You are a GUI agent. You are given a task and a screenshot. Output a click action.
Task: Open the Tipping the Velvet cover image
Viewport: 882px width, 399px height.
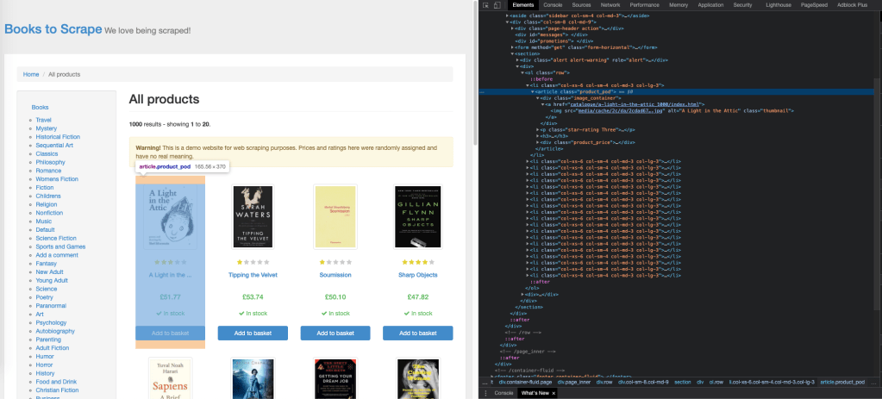253,217
